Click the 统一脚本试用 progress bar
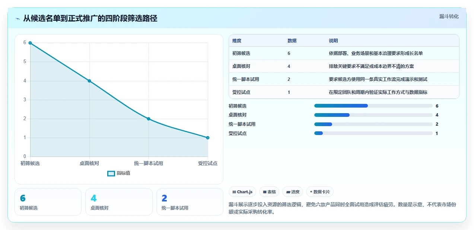 coord(373,124)
